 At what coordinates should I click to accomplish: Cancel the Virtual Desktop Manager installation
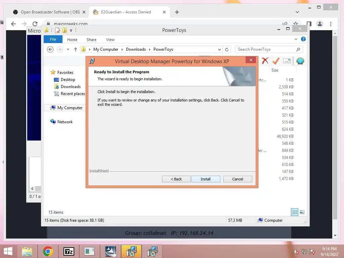[x=238, y=179]
